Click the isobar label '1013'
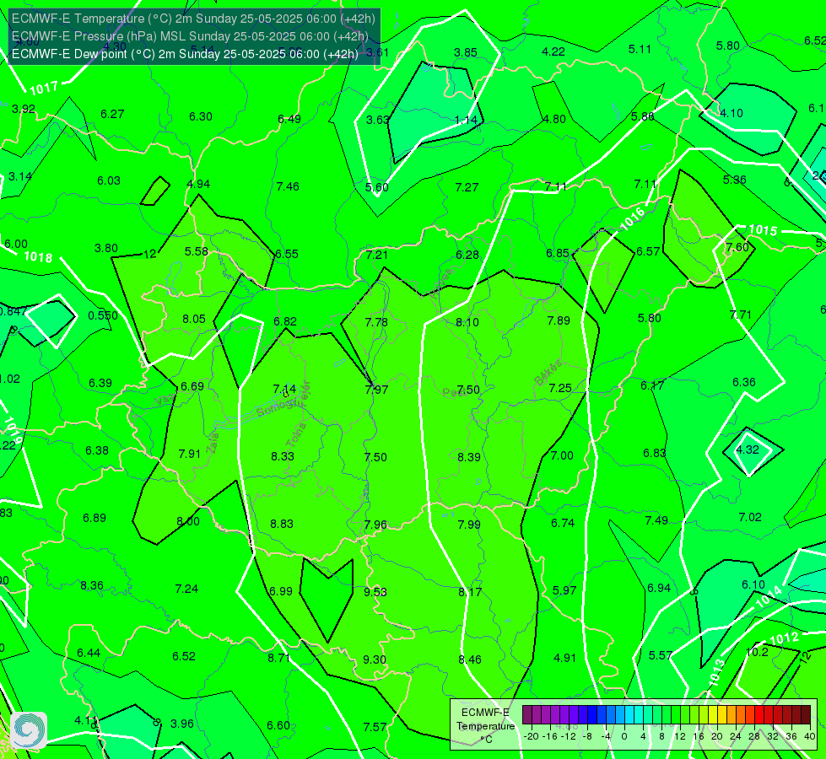 717,673
